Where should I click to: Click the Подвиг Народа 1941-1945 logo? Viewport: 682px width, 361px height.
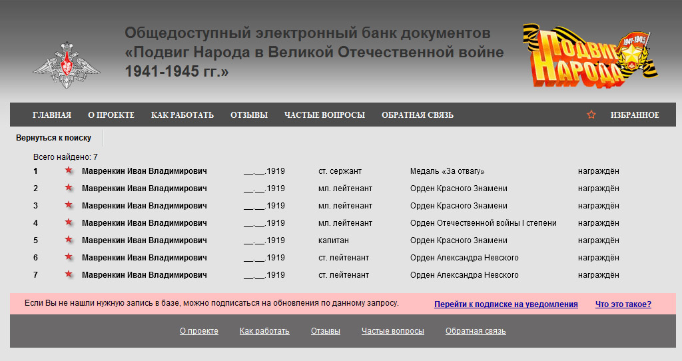[x=589, y=55]
